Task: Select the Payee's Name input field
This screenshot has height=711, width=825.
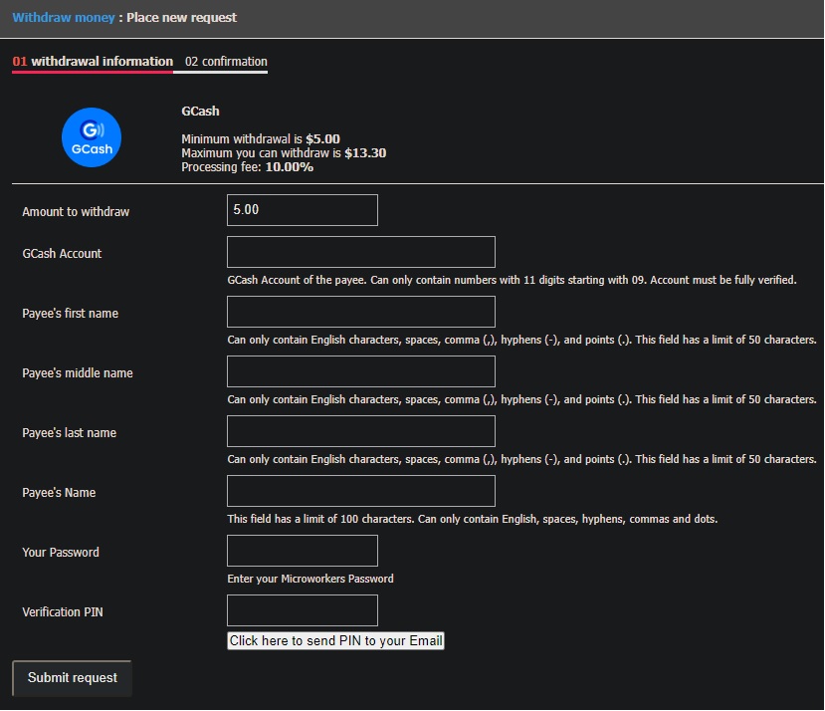Action: click(361, 491)
